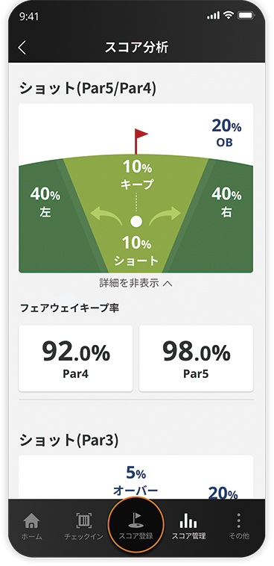Tap the red pin flag icon

(x=141, y=142)
